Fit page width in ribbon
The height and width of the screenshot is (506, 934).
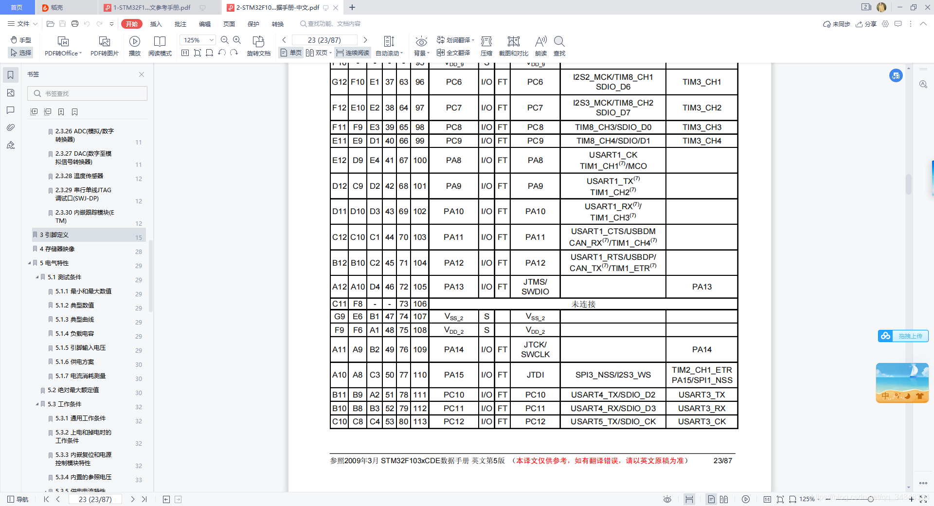(x=209, y=53)
